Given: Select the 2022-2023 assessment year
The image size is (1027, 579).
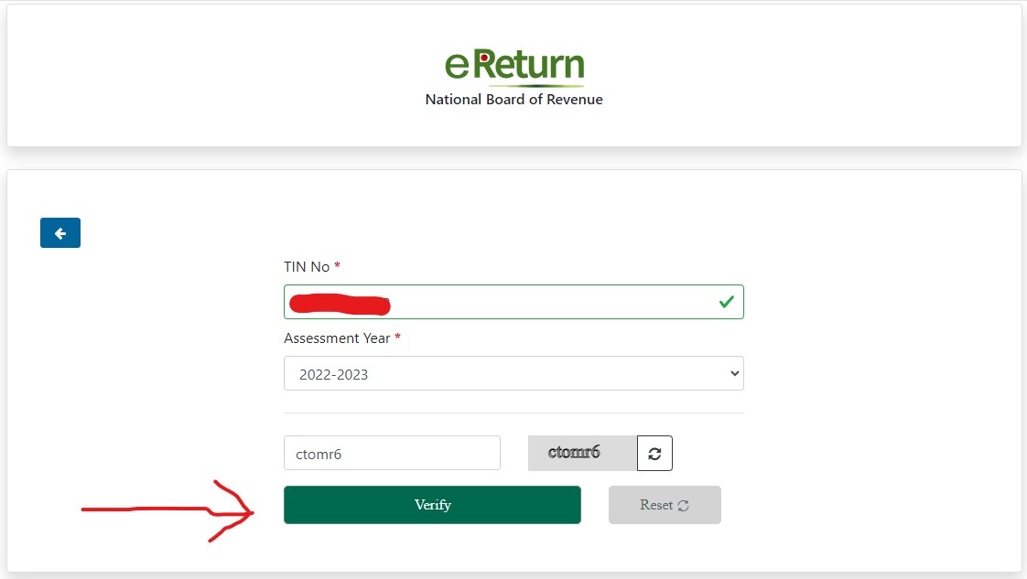Looking at the screenshot, I should pos(513,373).
